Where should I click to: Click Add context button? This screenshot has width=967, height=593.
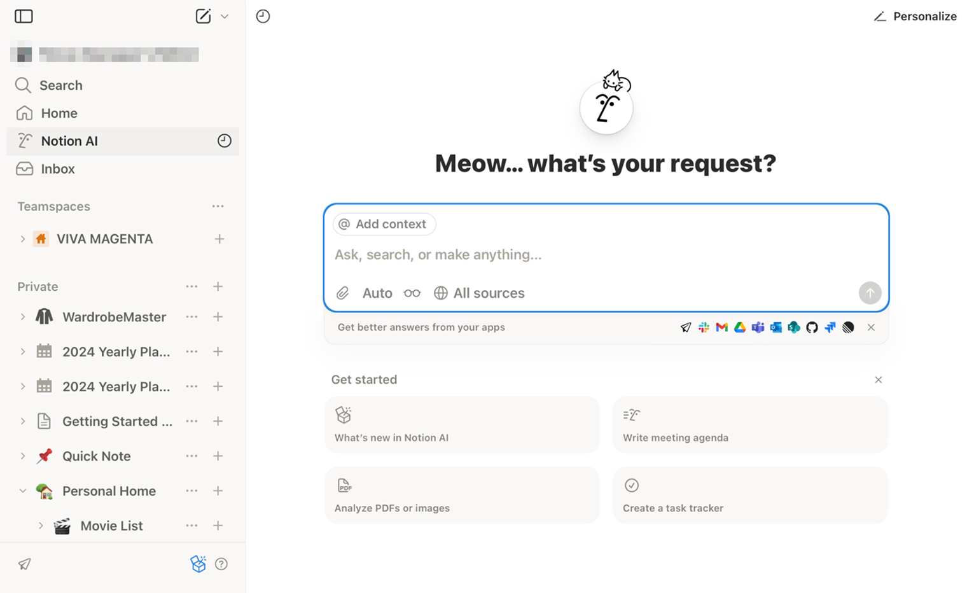tap(384, 224)
